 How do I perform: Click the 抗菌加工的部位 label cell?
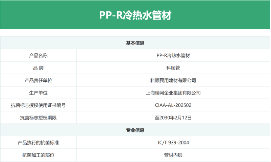pos(38,155)
